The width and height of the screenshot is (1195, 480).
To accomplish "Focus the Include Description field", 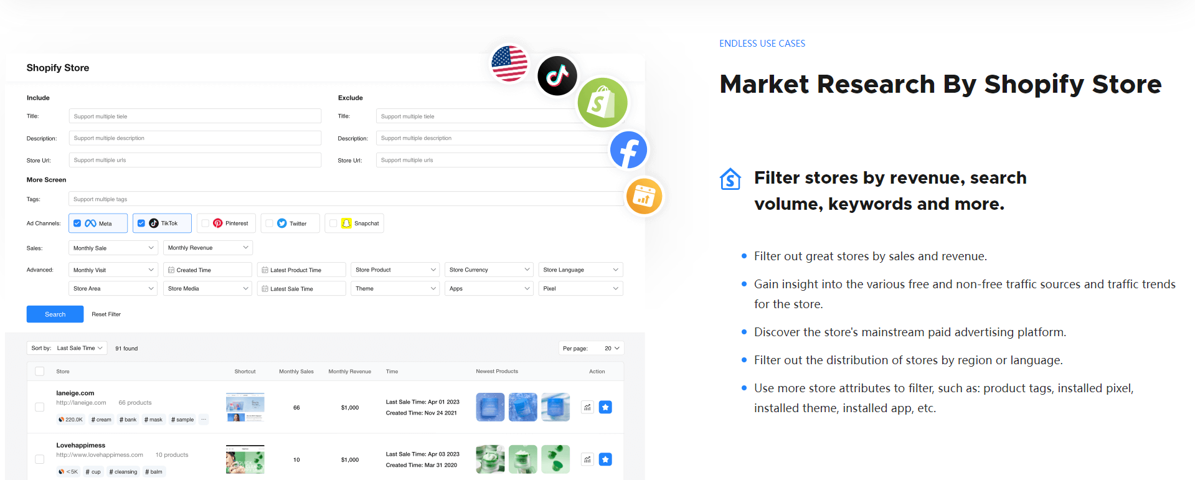I will coord(195,138).
